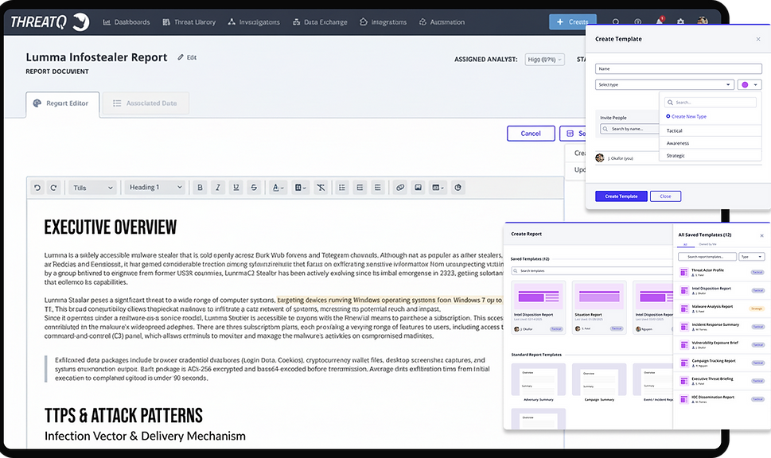Select the Adversary Summary standard template
Viewport: 771px width, 458px height.
tap(539, 382)
